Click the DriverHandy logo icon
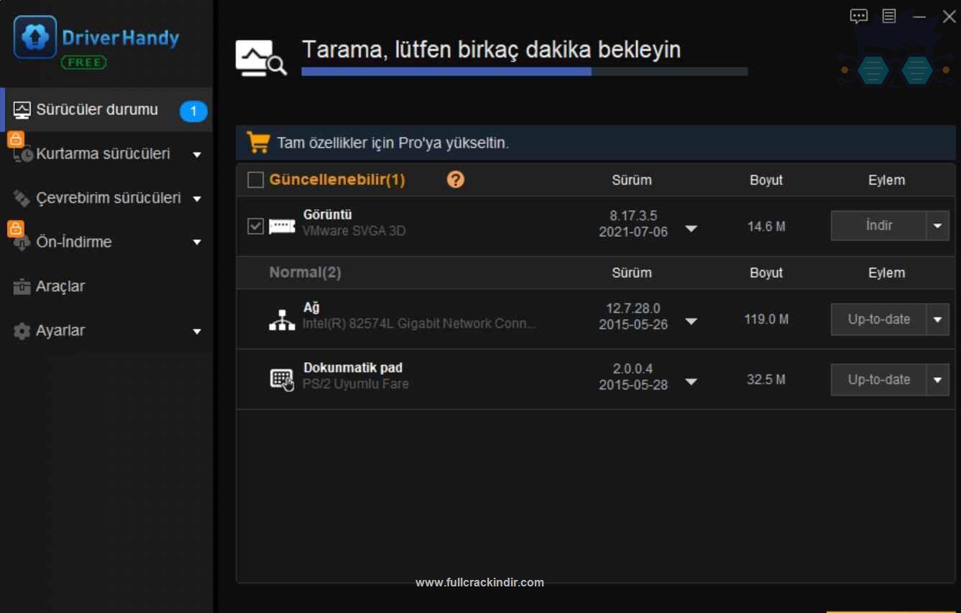 pos(35,37)
